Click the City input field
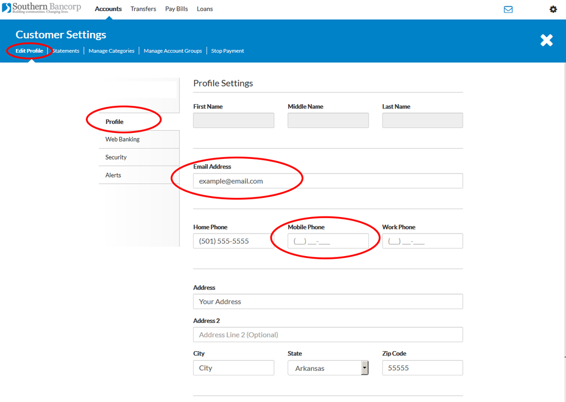 [234, 368]
